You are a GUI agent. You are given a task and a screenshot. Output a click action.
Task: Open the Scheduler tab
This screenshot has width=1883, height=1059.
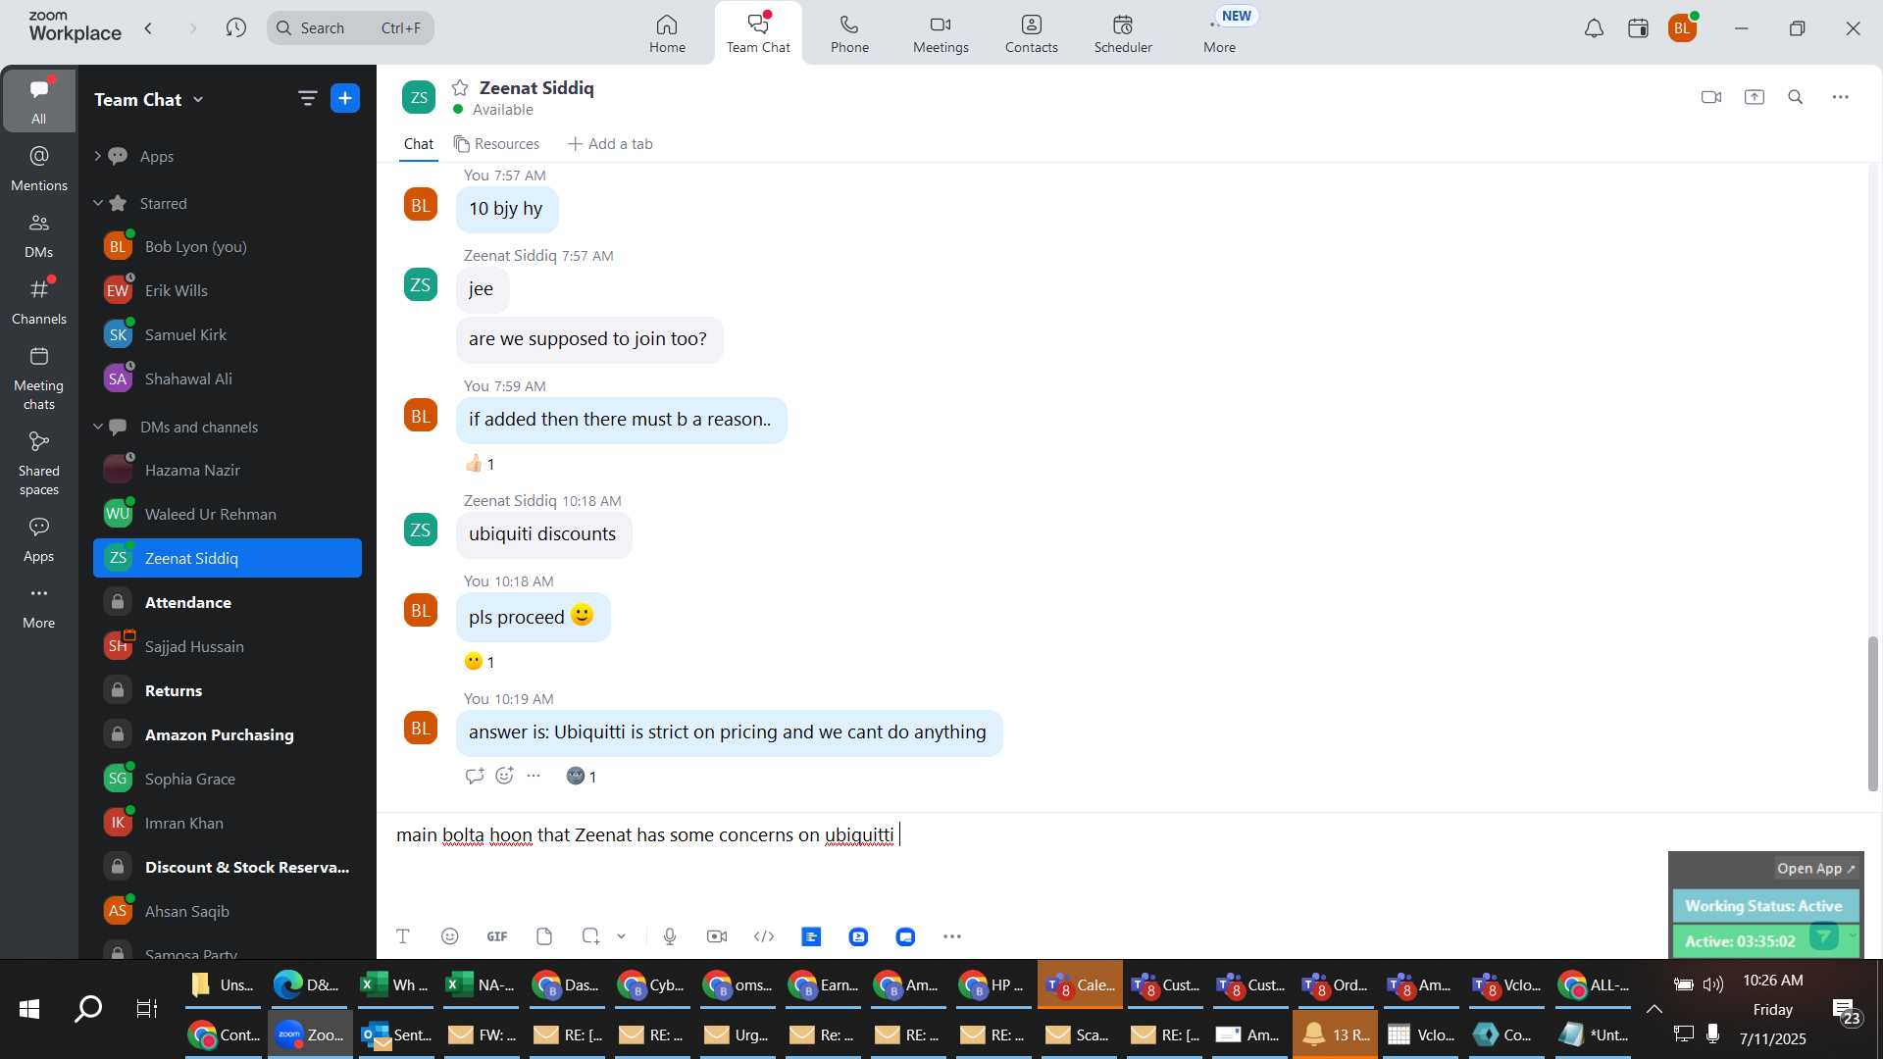click(1123, 33)
